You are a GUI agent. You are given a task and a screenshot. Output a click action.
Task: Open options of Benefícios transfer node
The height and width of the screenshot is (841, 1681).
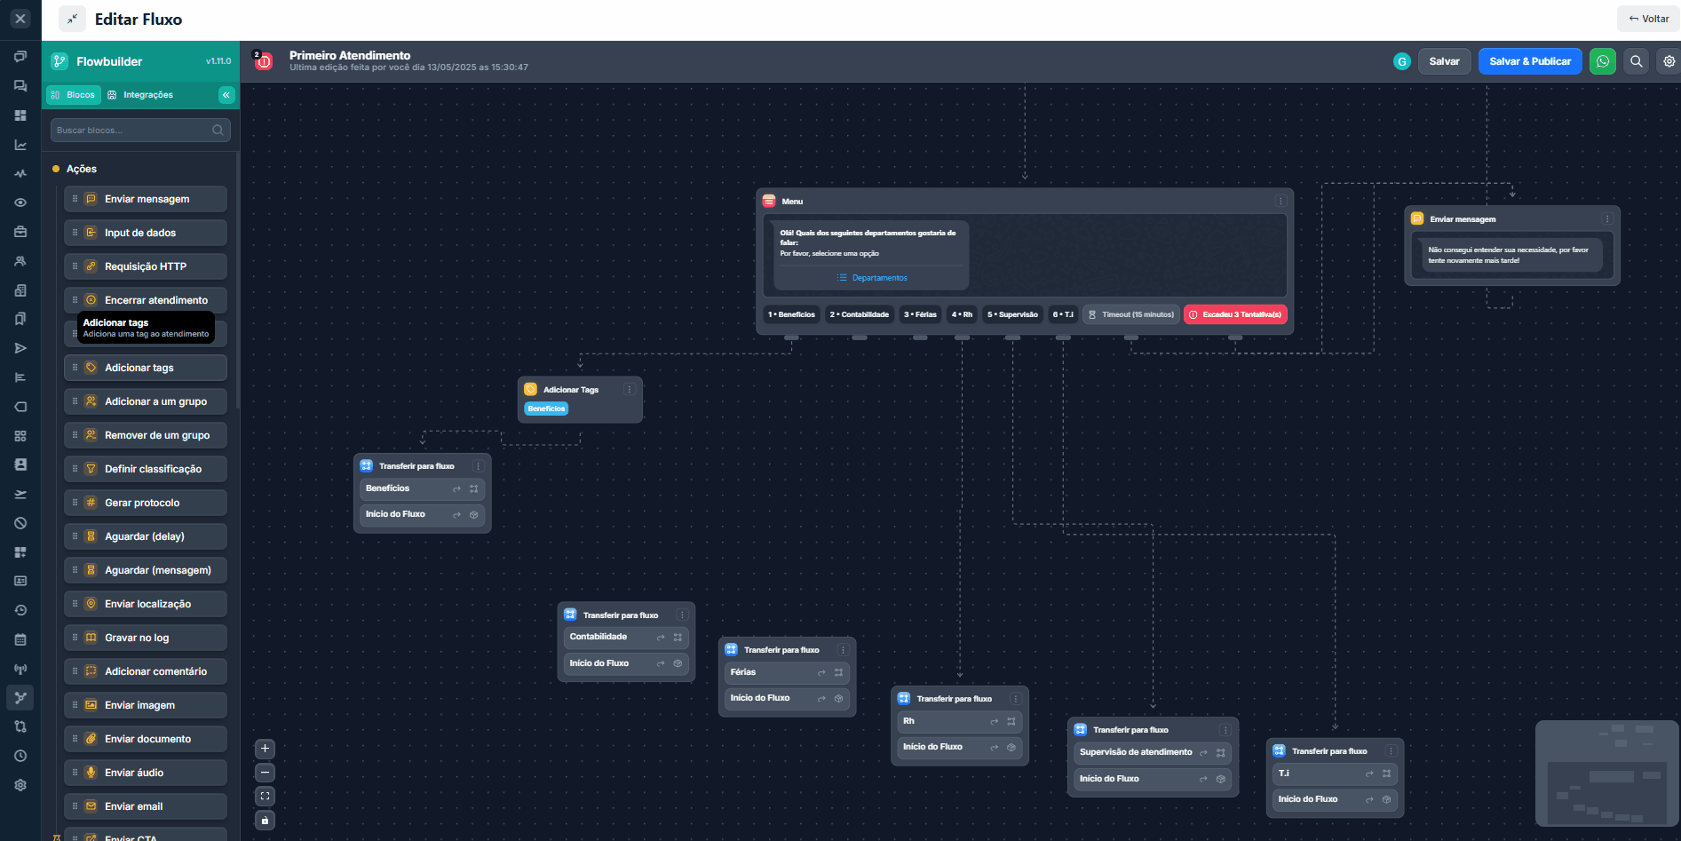(478, 466)
